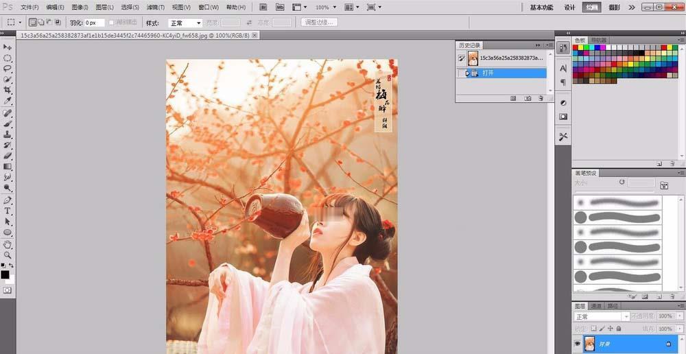686x354 pixels.
Task: Select the Zoom tool in toolbox
Action: click(8, 255)
